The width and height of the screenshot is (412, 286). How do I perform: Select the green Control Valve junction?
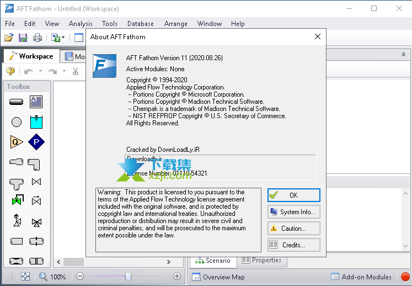coord(18,200)
